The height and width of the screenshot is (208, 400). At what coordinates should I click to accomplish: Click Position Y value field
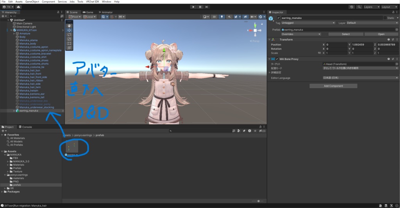[362, 44]
